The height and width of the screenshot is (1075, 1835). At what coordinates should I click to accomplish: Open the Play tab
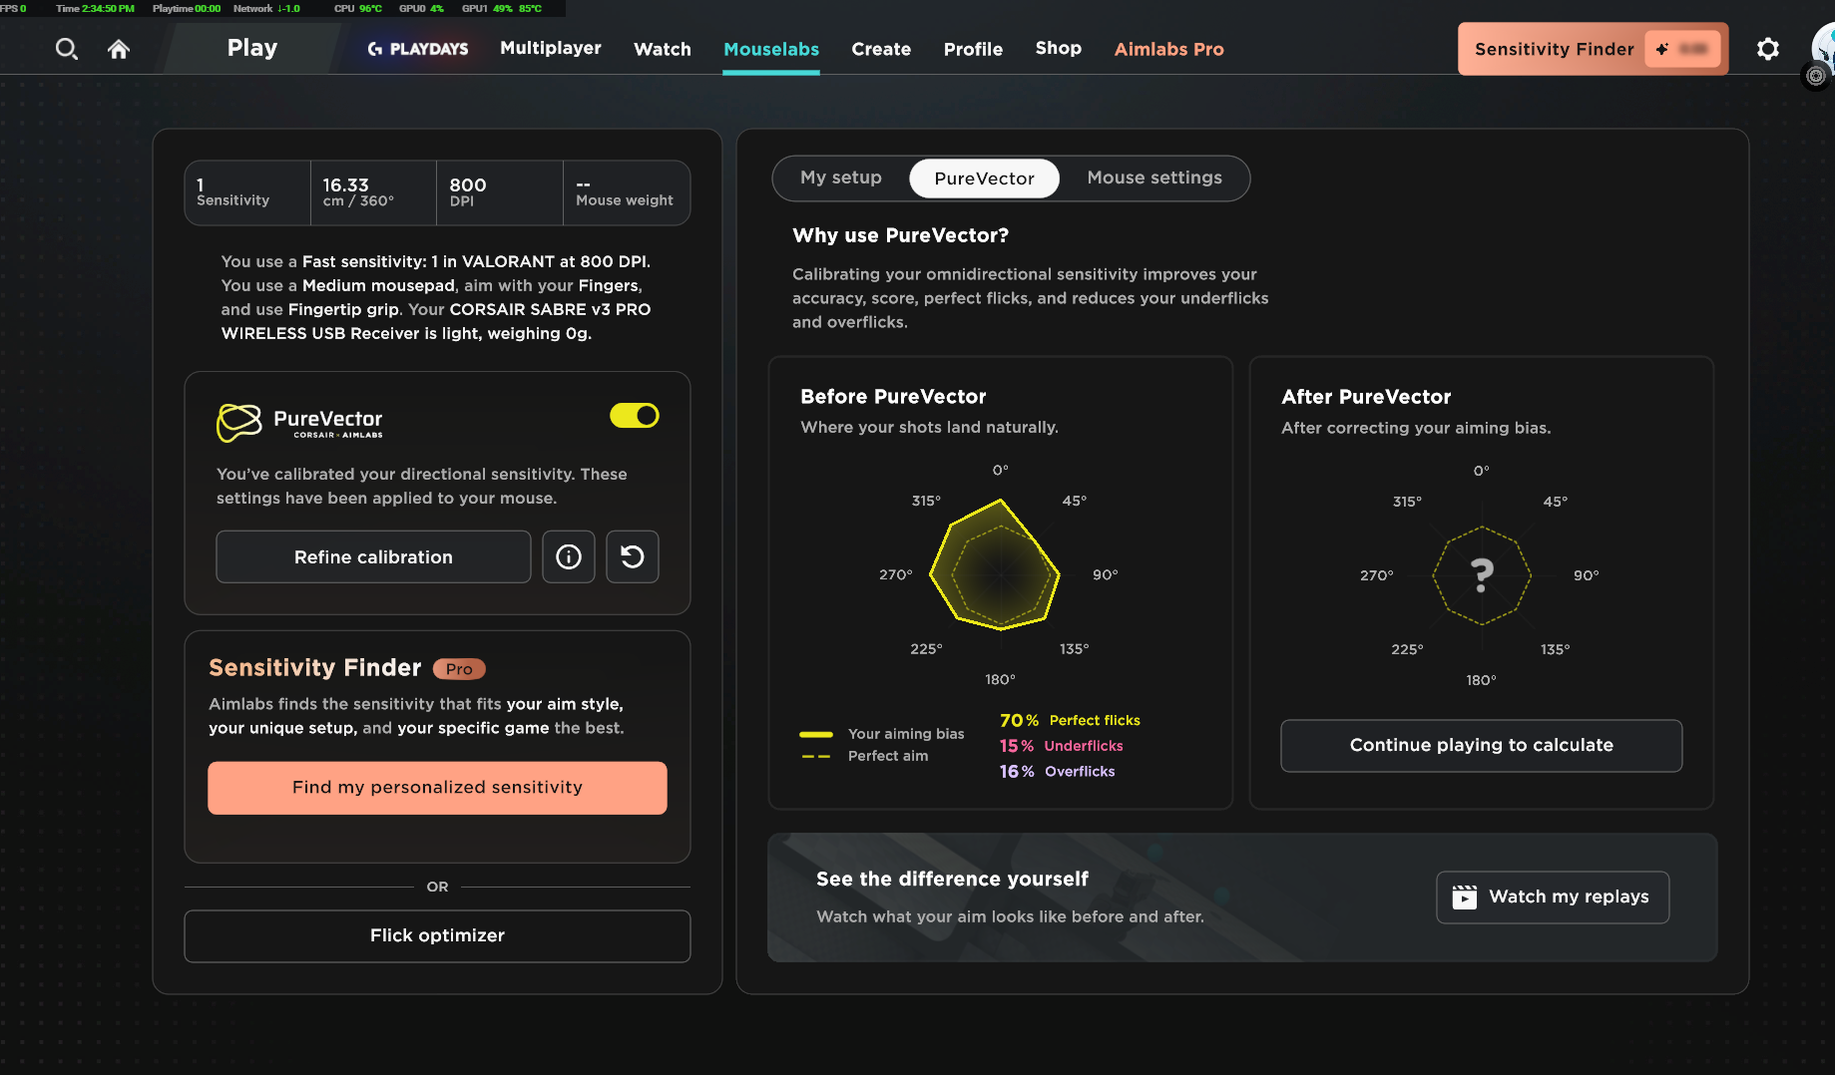click(x=252, y=48)
